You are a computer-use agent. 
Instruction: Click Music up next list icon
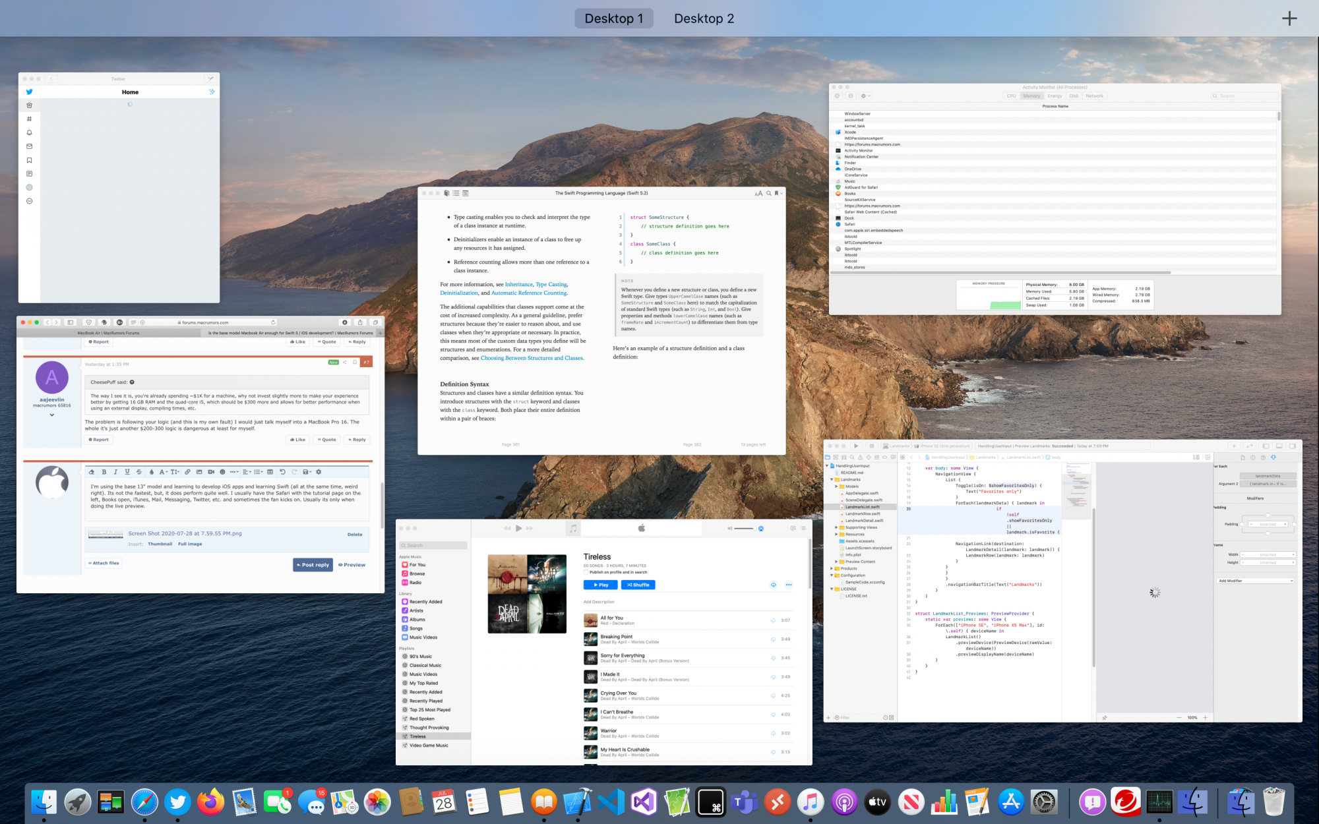(x=803, y=528)
